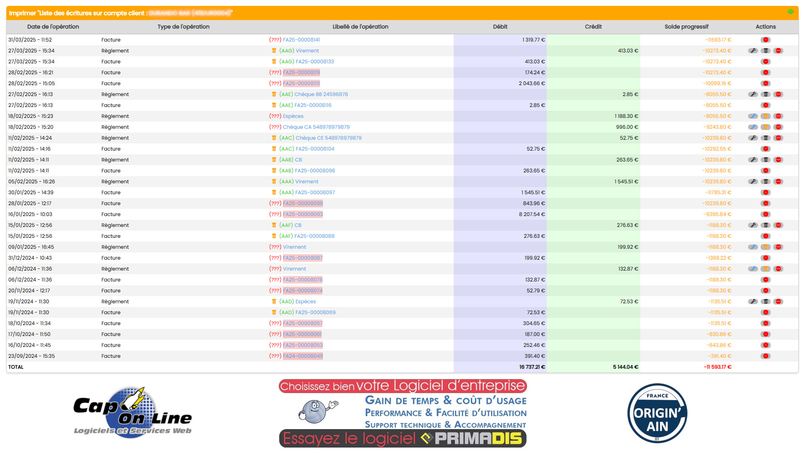
Task: Click wrench icon on 11/02/2025 (AAB) CB row
Action: pos(753,160)
